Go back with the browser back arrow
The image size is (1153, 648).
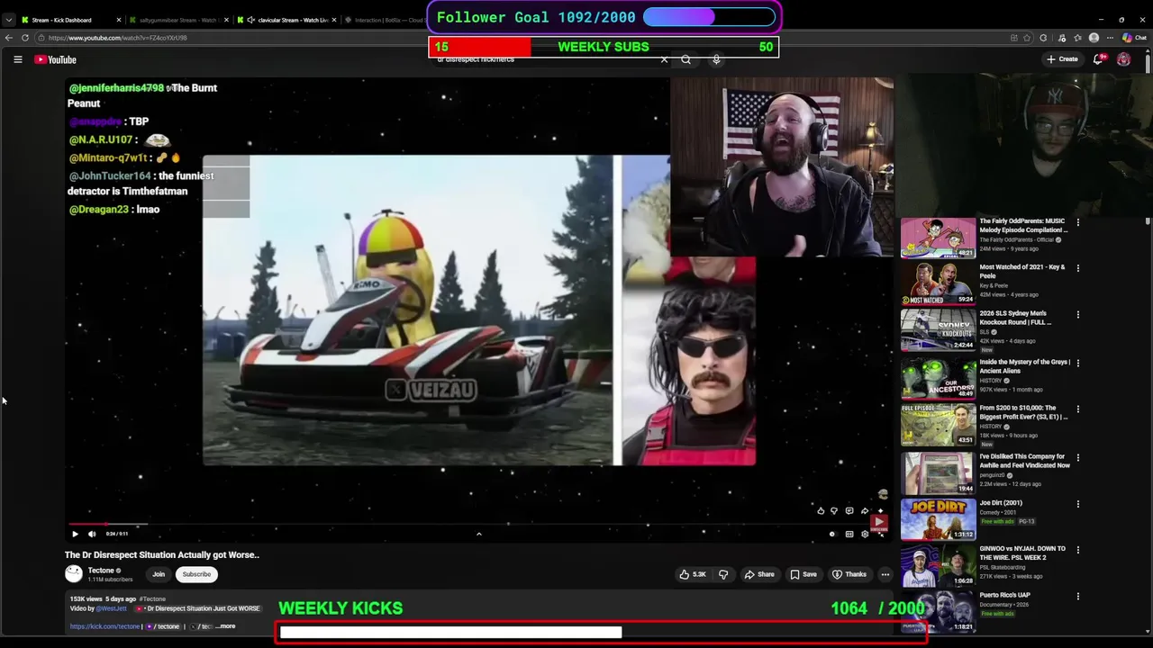click(x=9, y=38)
